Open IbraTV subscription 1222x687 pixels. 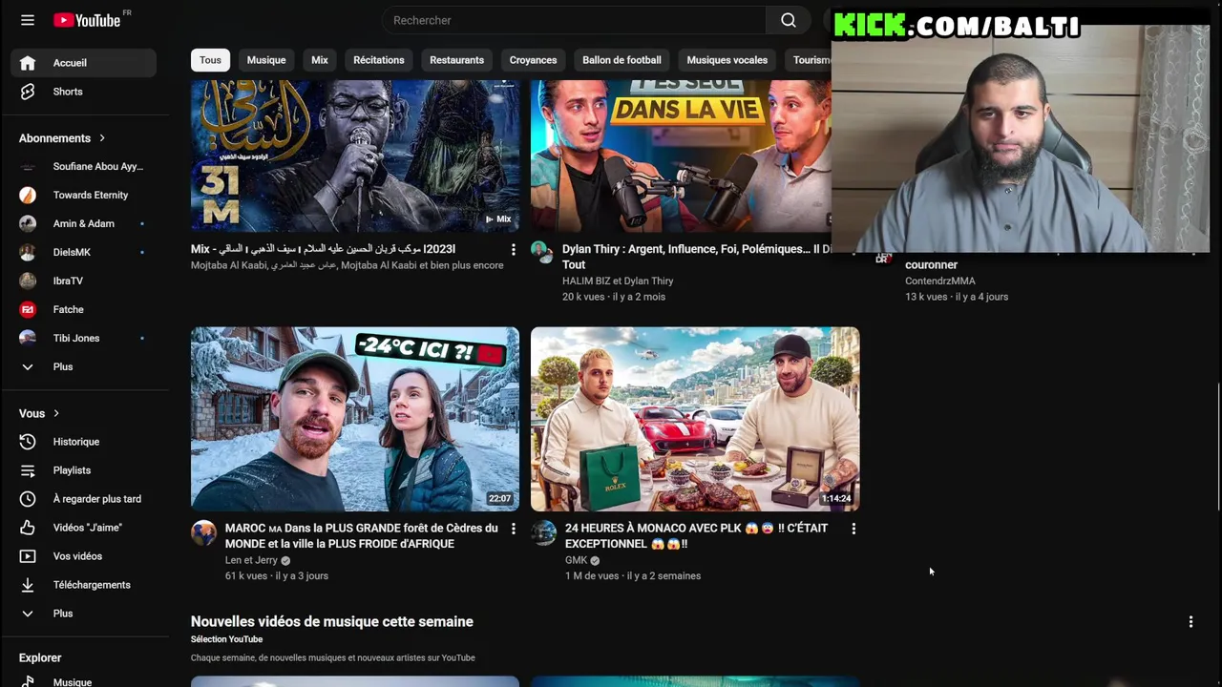tap(84, 281)
